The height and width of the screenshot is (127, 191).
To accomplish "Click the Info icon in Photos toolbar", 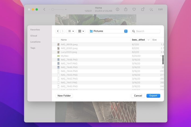I will [x=118, y=9].
